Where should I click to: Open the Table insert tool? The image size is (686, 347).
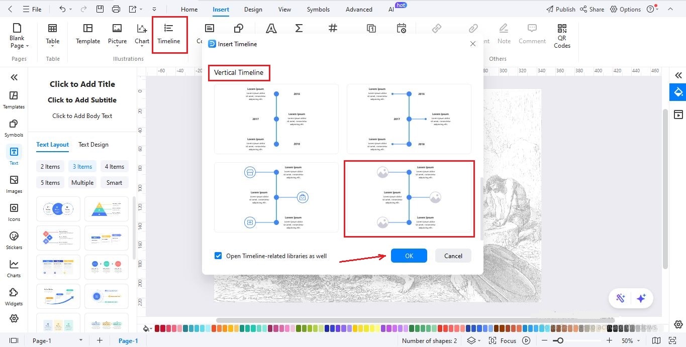(x=52, y=34)
